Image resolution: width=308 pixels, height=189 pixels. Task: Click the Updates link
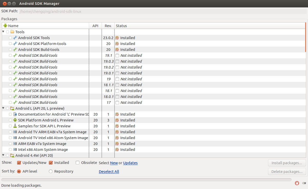click(x=130, y=163)
